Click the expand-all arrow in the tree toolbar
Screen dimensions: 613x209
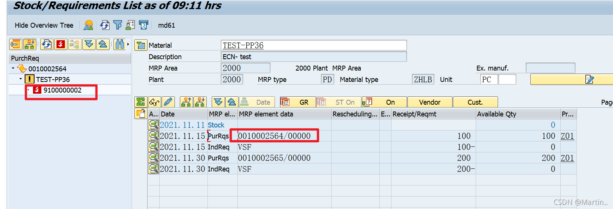pyautogui.click(x=89, y=44)
